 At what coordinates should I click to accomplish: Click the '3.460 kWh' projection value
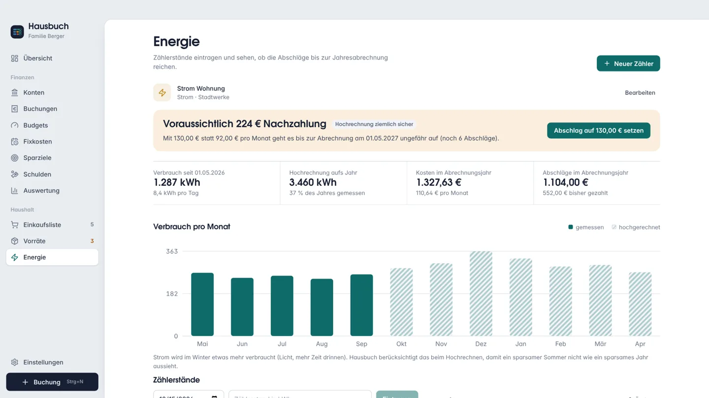point(313,182)
